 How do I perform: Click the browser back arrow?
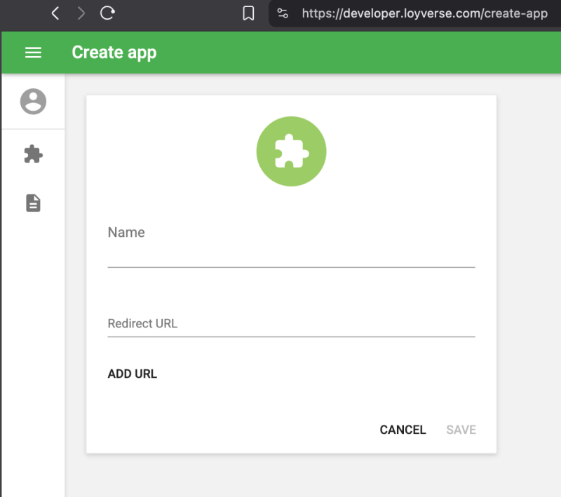(x=55, y=13)
